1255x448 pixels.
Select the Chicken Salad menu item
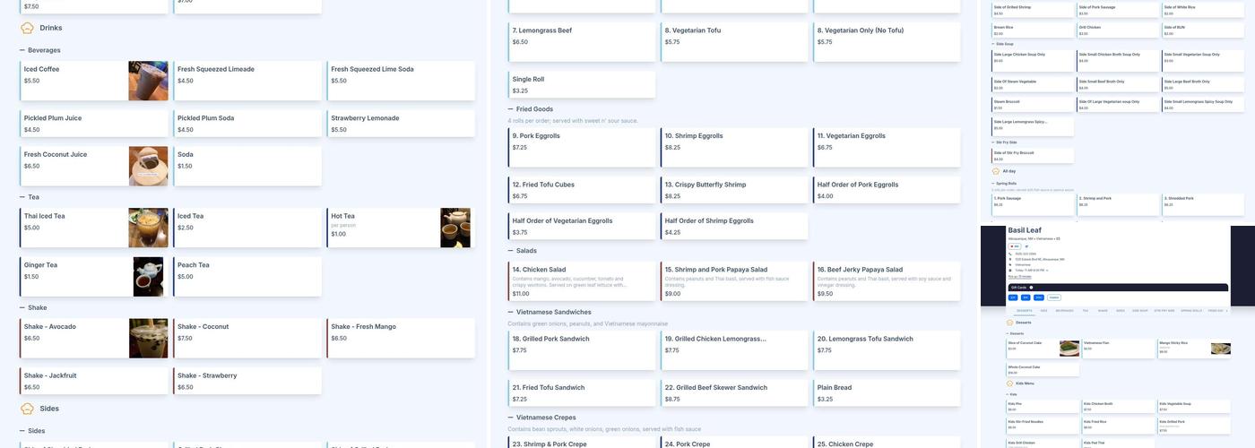tap(583, 281)
